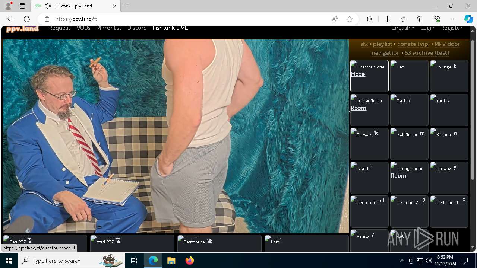Open the Discord link
Image resolution: width=477 pixels, height=268 pixels.
click(137, 28)
